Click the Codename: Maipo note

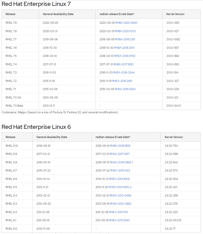click(60, 112)
